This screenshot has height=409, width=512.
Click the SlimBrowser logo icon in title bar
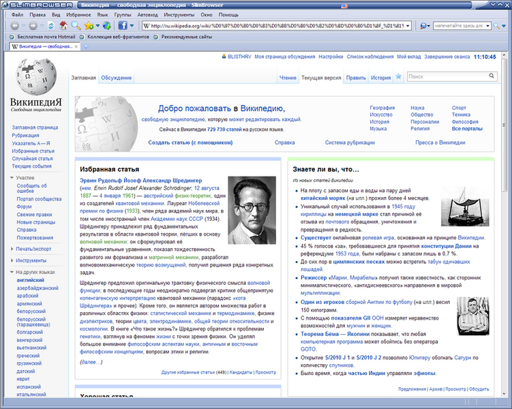[x=5, y=5]
